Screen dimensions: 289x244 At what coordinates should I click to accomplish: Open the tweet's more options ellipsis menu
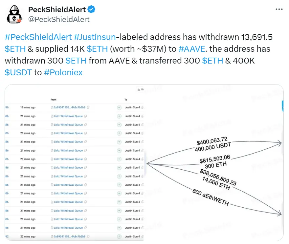tap(279, 9)
